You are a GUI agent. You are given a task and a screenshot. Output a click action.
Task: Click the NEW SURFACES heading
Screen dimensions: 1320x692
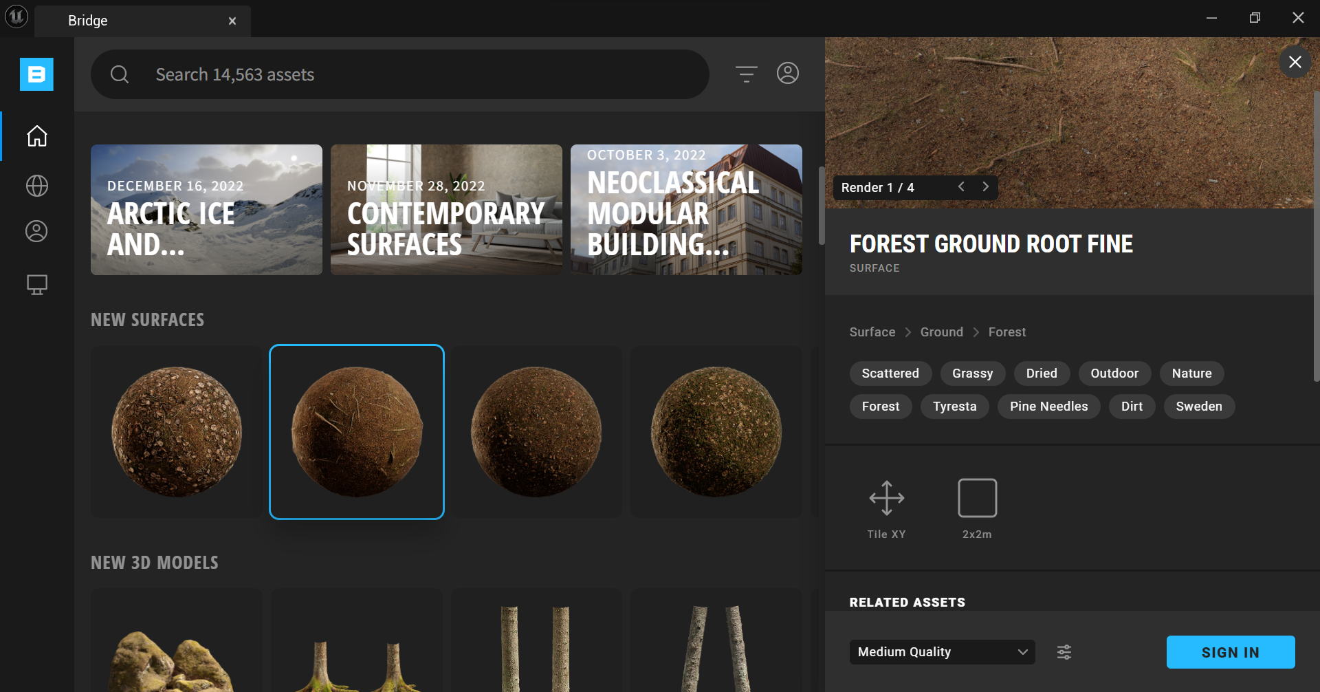tap(147, 320)
